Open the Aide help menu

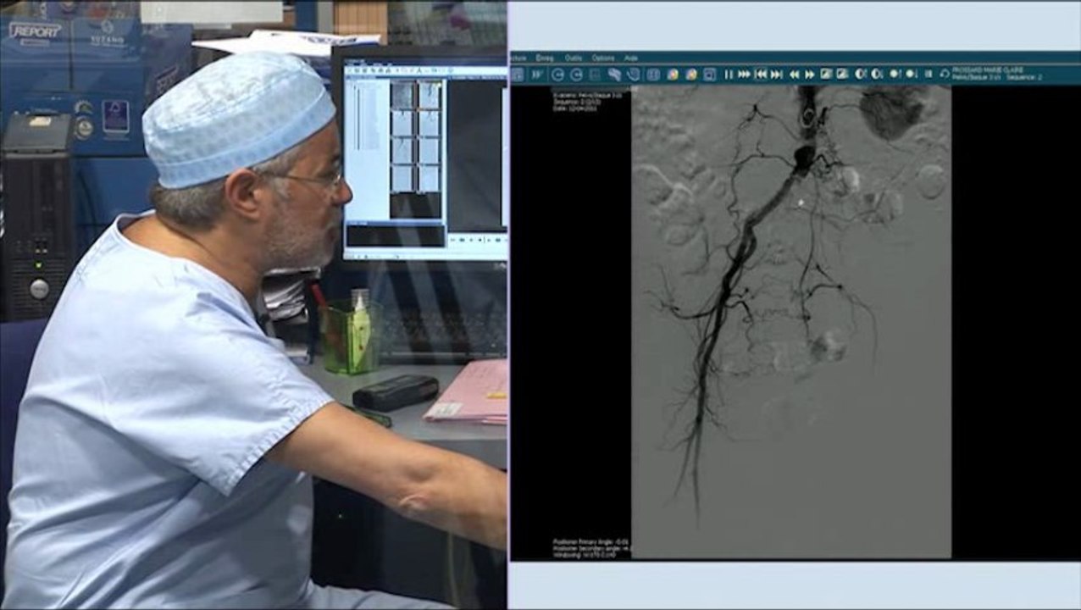coord(630,58)
